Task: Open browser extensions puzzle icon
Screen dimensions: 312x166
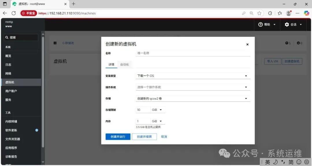Action: pos(270,13)
